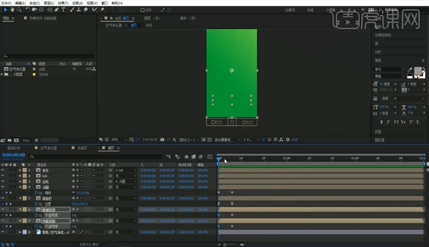This screenshot has height=247, width=429.
Task: Toggle stopwatch for 位置 property
Action: click(x=36, y=204)
